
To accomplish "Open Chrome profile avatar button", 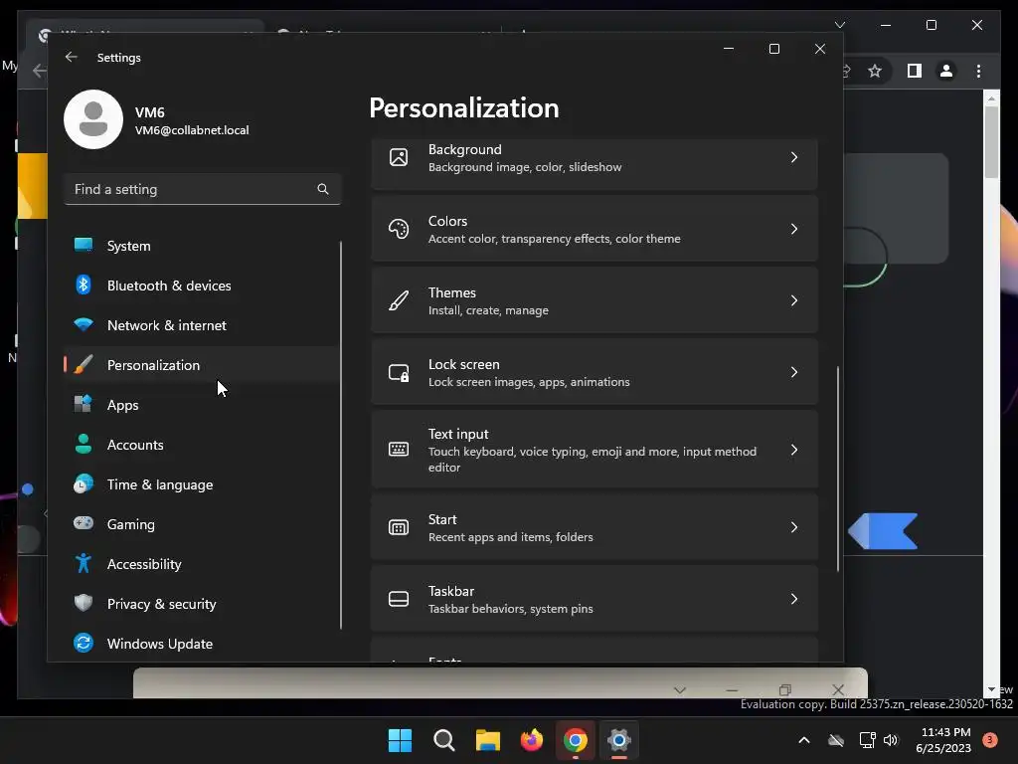I will tap(946, 71).
